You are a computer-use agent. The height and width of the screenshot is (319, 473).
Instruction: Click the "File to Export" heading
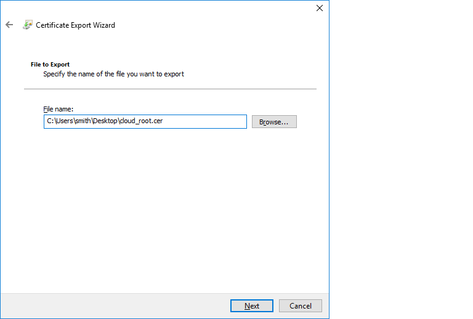50,64
